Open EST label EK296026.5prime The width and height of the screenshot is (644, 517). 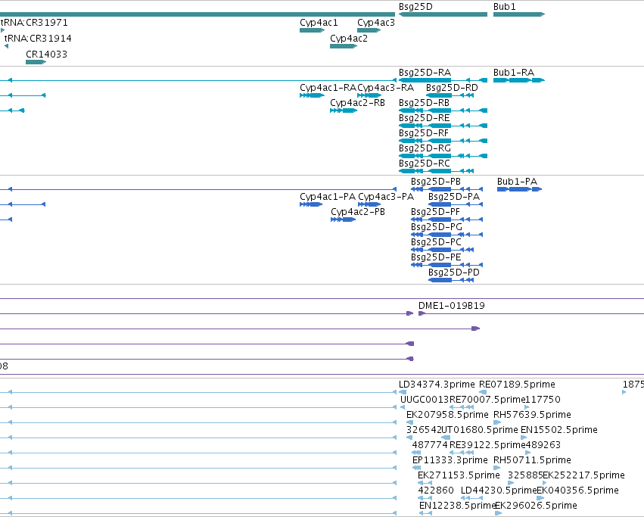tap(536, 506)
